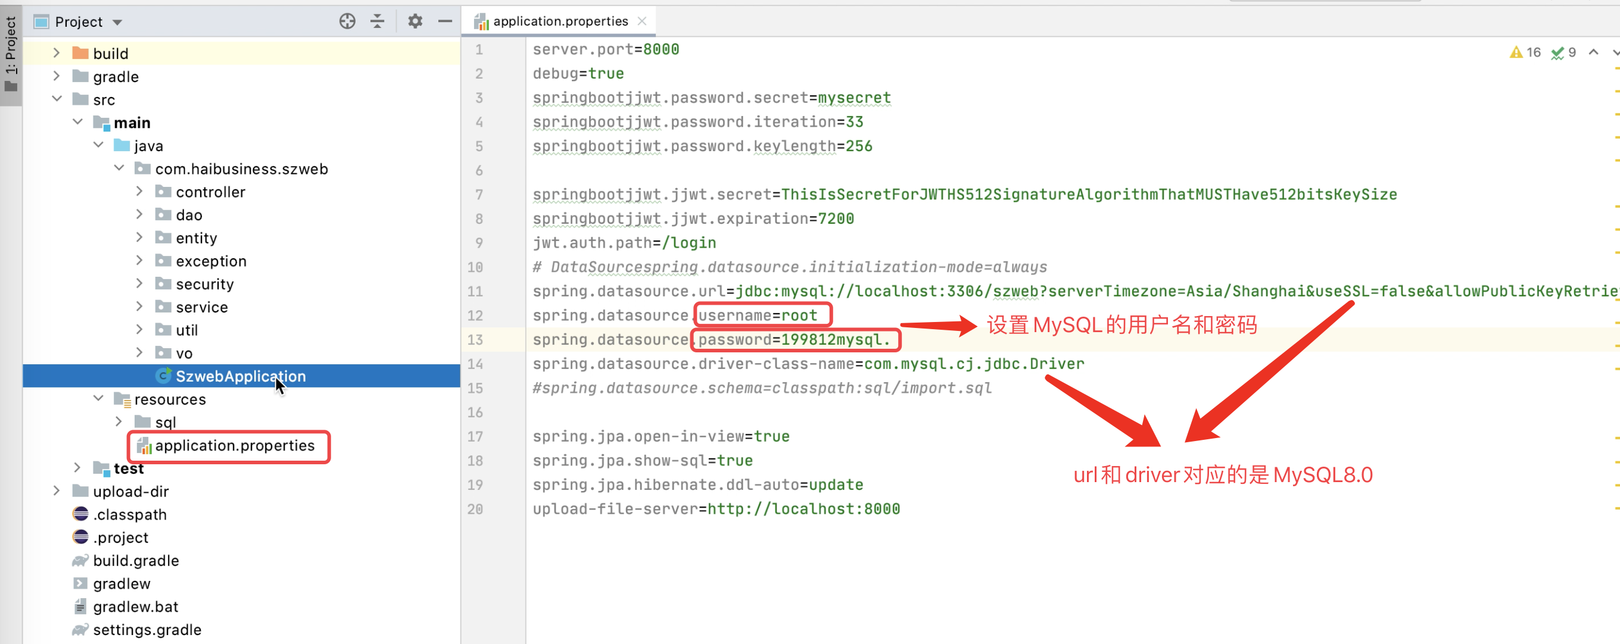Click the warnings indicator showing 16
Image resolution: width=1620 pixels, height=644 pixels.
click(1526, 52)
